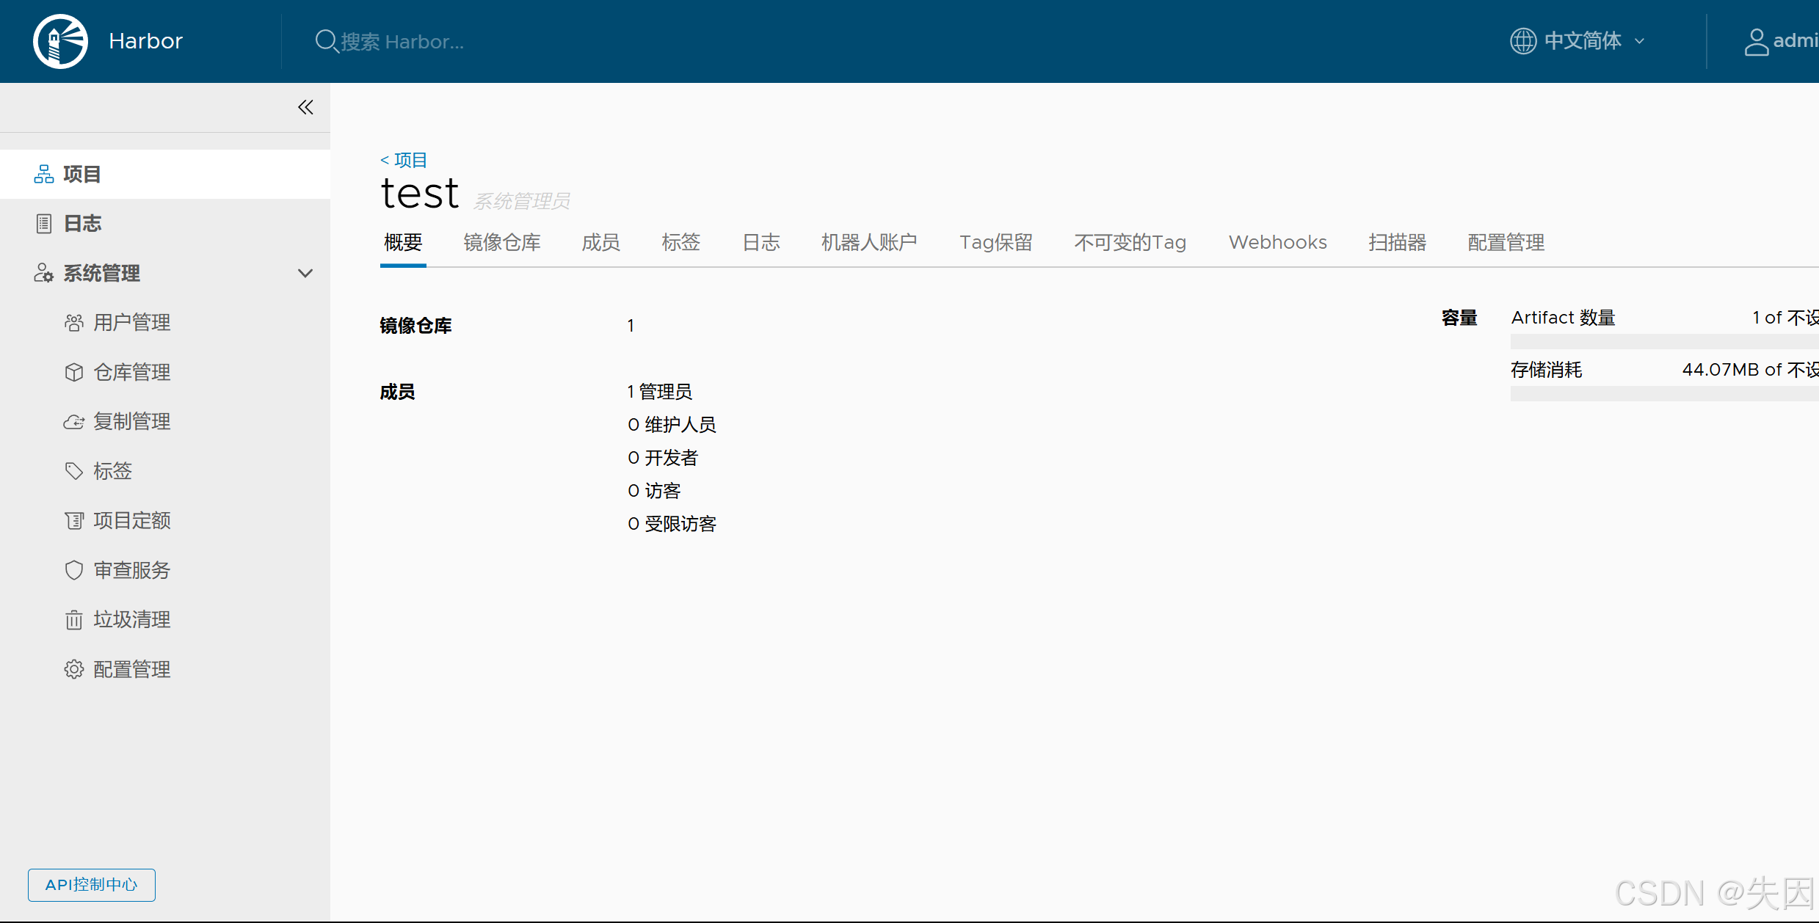Click the 审查服务 shield icon

pos(73,570)
